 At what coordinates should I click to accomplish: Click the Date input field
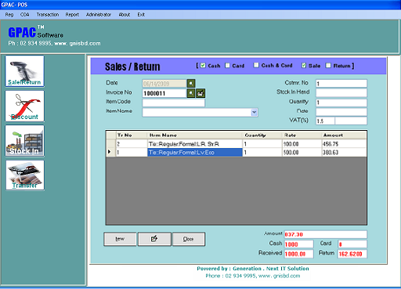[x=164, y=84]
